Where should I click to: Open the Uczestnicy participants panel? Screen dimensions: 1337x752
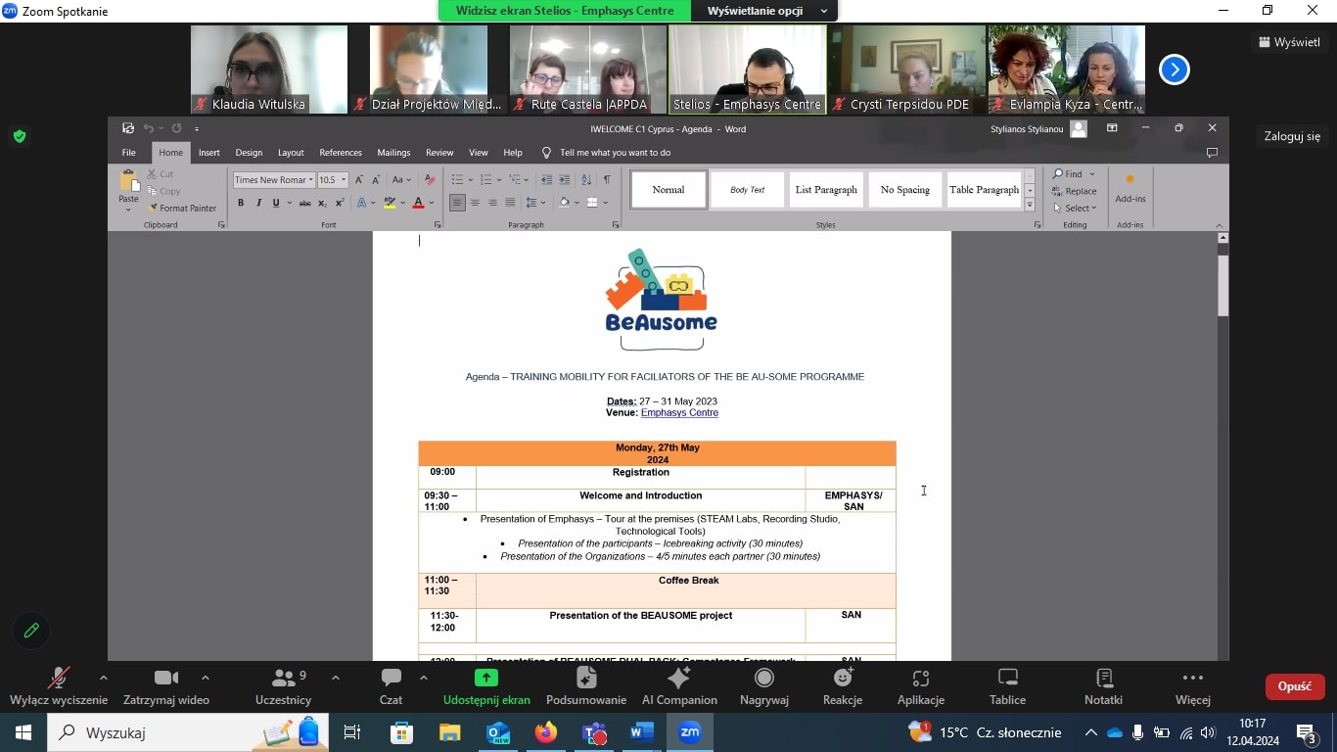point(284,687)
